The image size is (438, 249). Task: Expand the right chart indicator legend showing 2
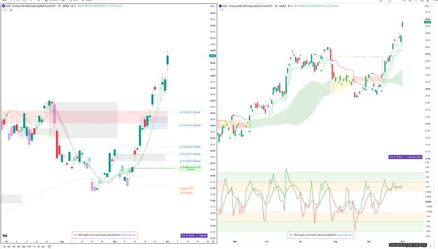[x=221, y=10]
